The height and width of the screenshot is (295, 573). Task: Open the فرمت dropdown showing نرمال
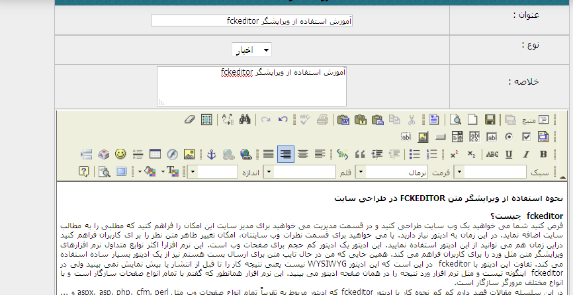393,171
